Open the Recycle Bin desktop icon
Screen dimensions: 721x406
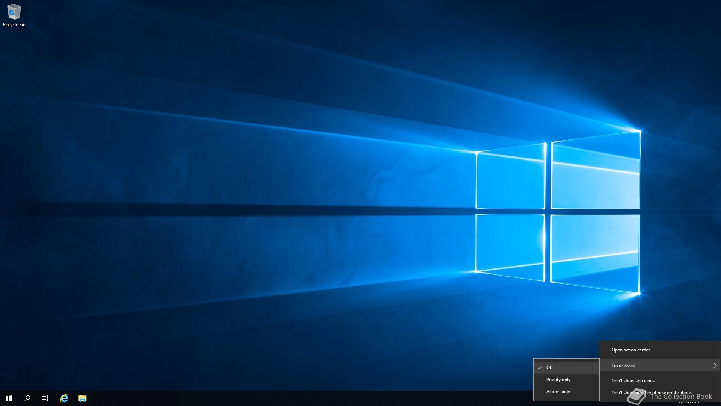pos(14,16)
